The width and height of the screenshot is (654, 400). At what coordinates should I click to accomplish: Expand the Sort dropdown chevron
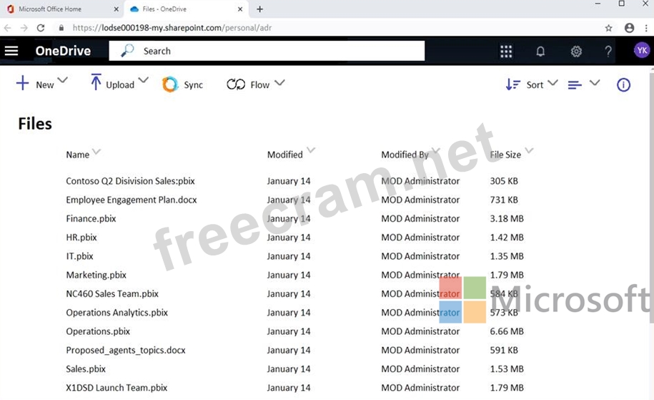coord(553,82)
